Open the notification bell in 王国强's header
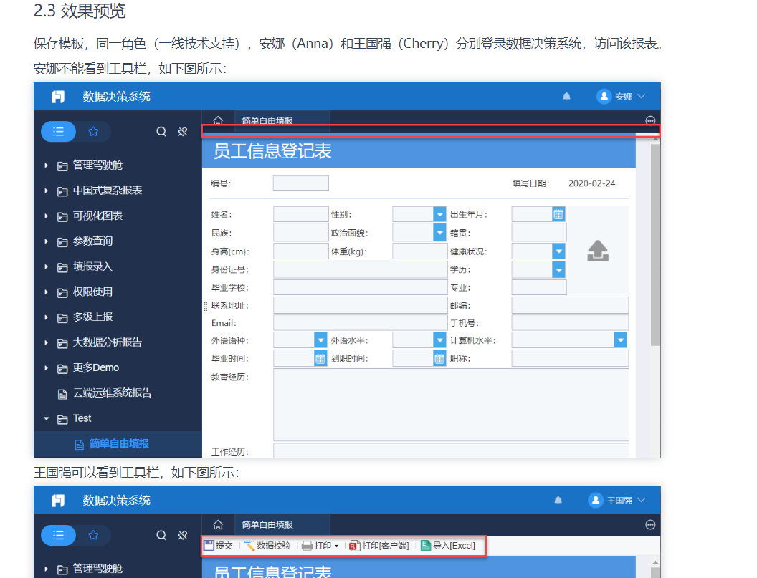757x578 pixels. (x=558, y=501)
